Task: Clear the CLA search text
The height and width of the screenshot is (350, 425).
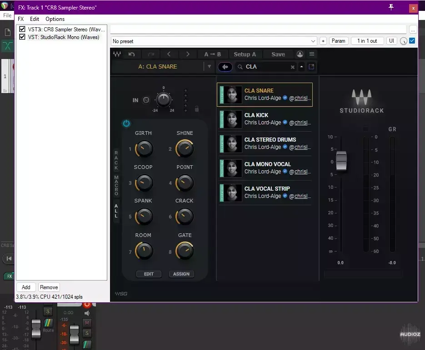Action: coord(293,67)
